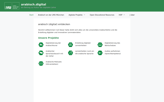This screenshot has width=164, height=102.
Task: Open Arabische Podcasts (Hörverstehen) link
Action: (x=54, y=63)
